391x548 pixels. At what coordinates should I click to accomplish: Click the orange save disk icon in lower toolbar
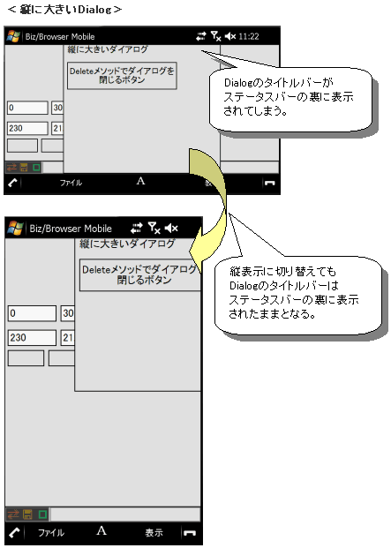pyautogui.click(x=27, y=514)
